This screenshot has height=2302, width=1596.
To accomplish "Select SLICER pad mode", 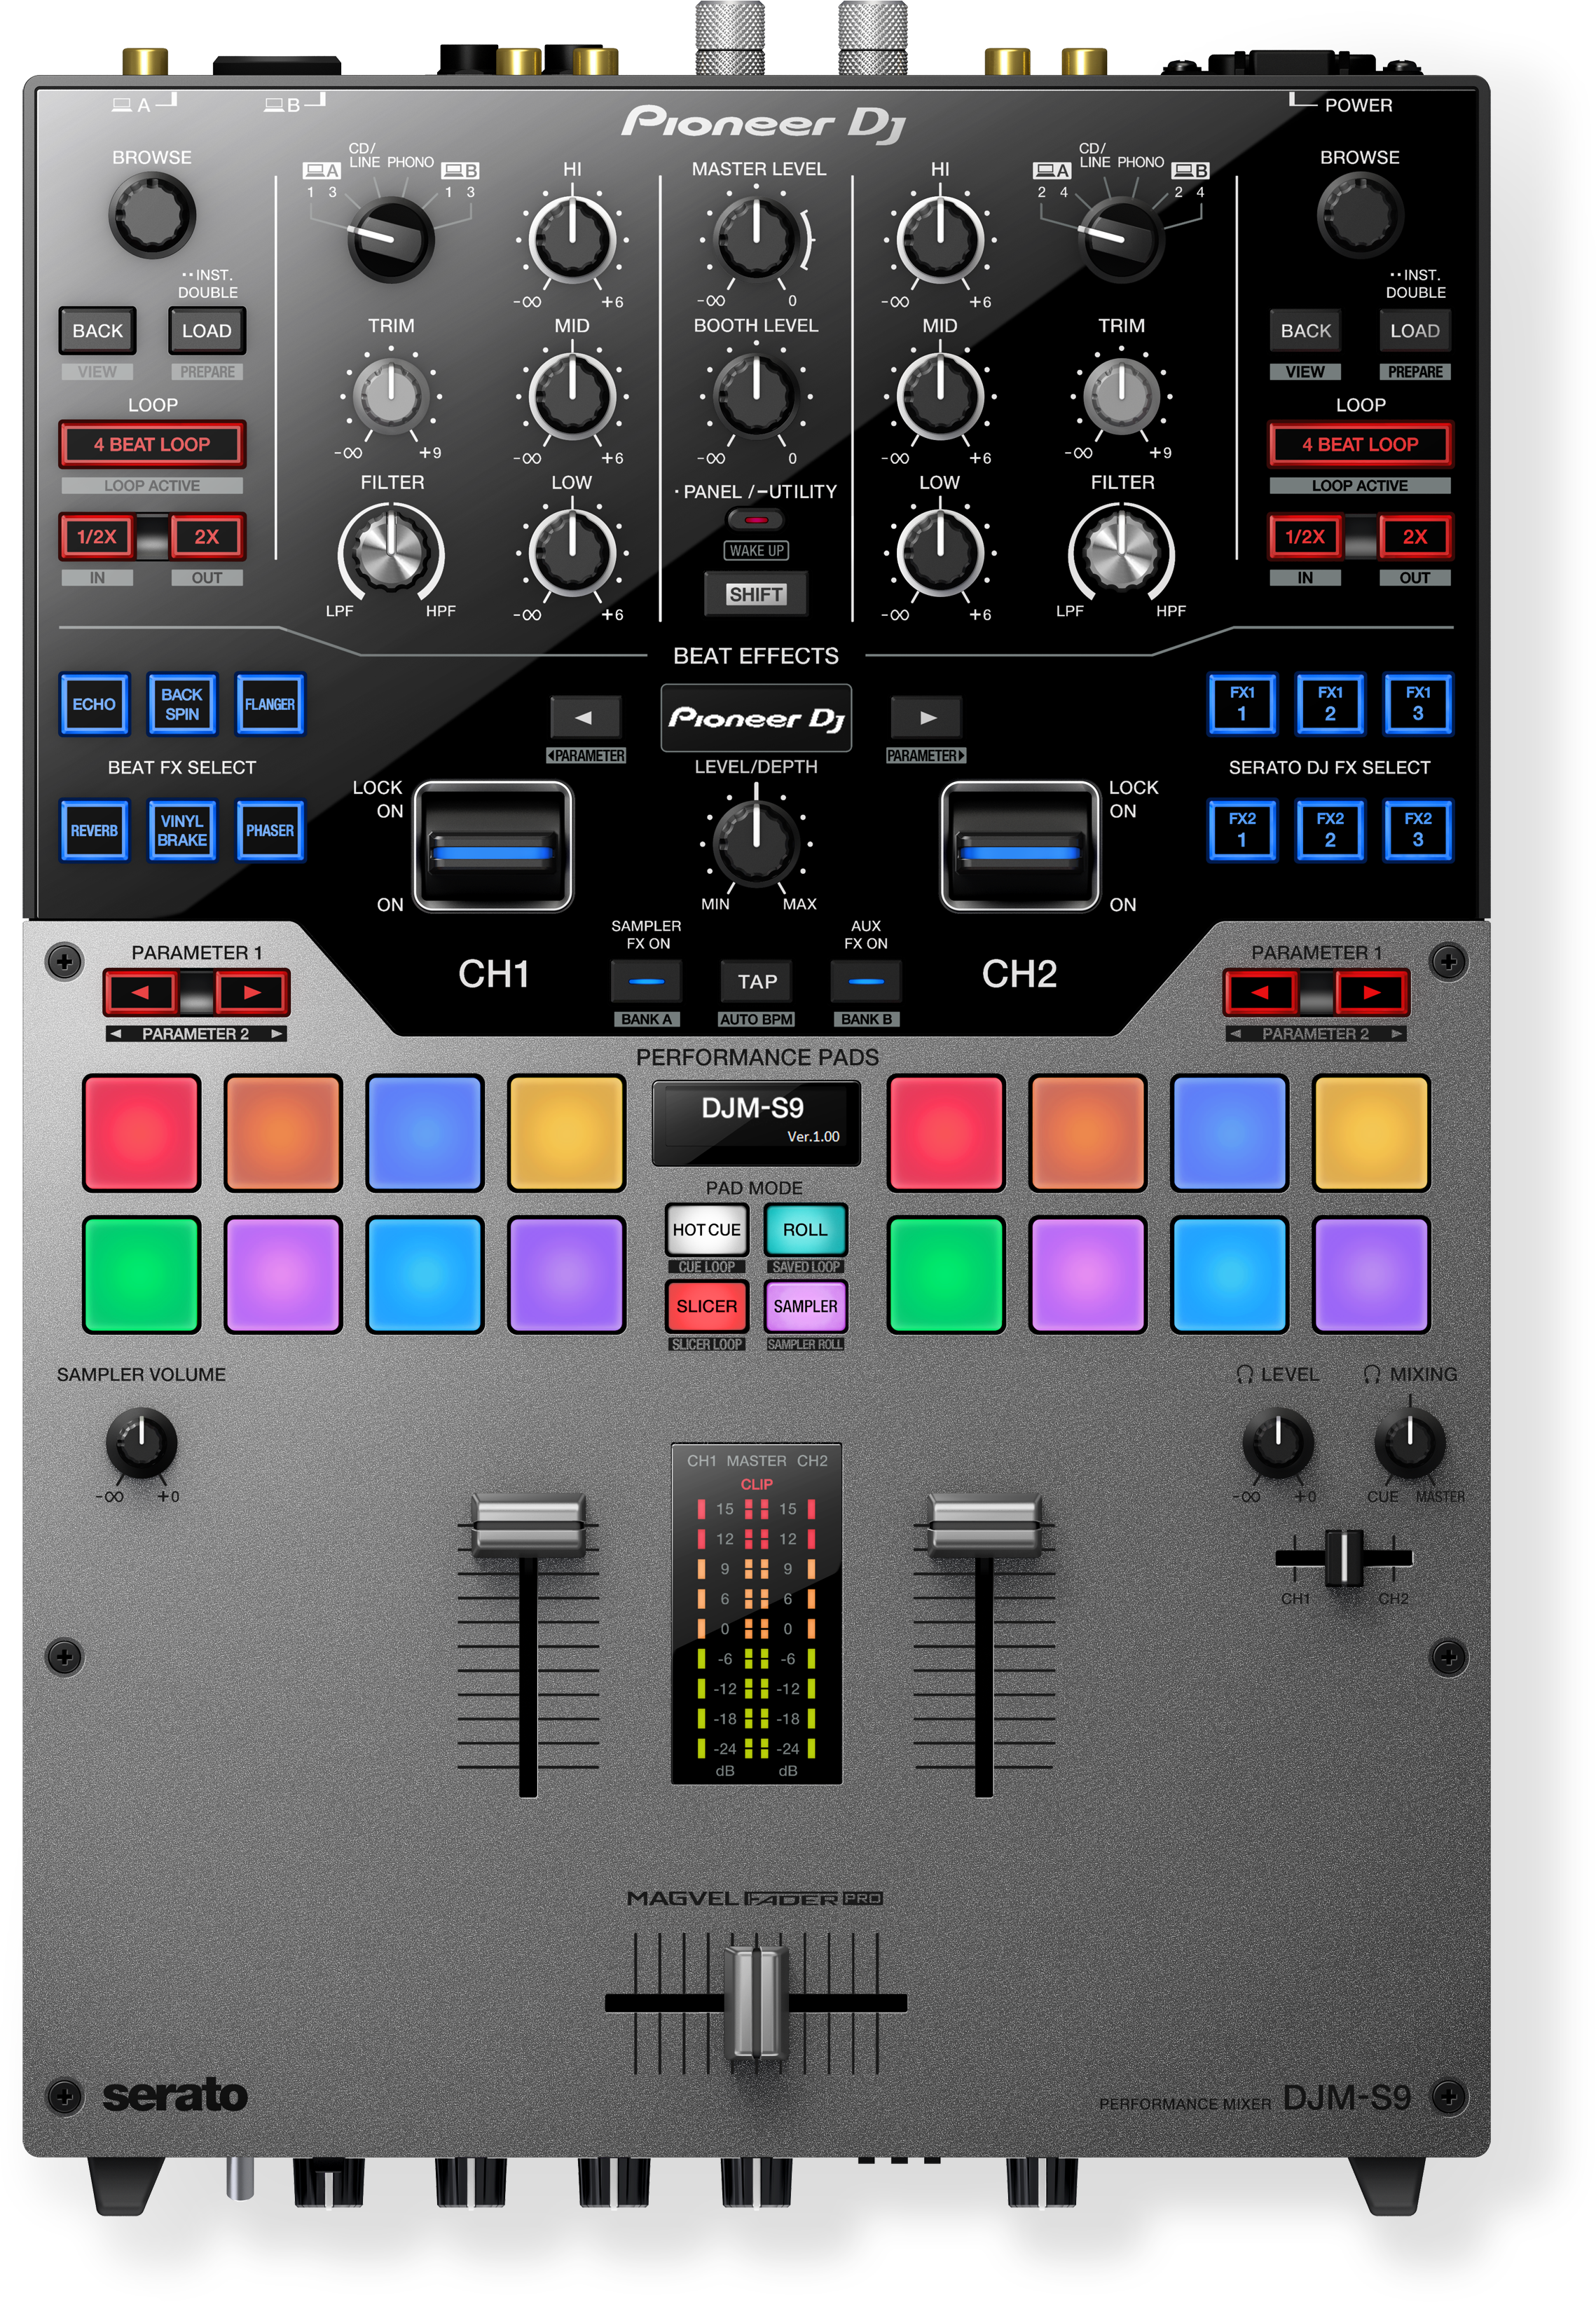I will [x=706, y=1306].
